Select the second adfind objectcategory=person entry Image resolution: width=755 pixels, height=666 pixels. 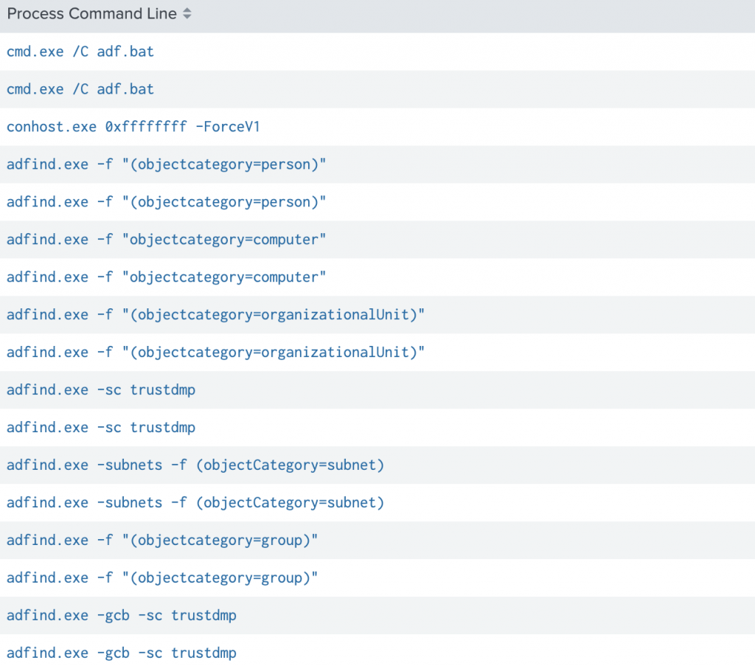(166, 202)
